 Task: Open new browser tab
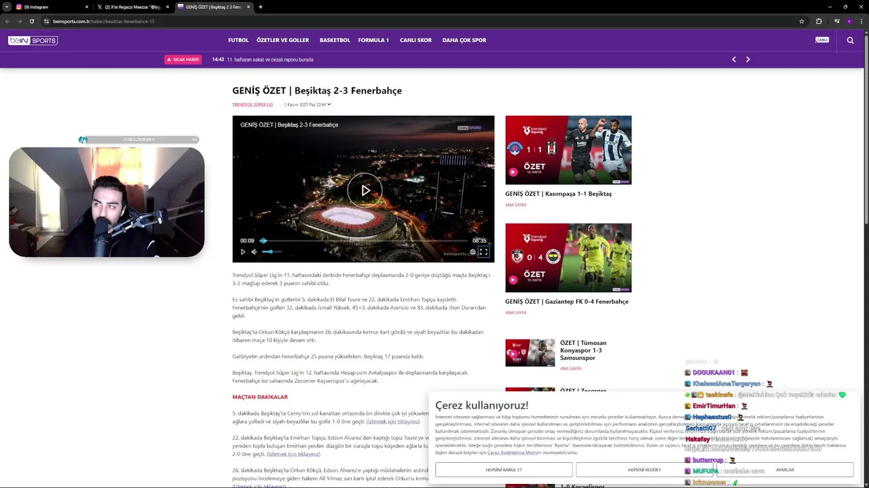[261, 7]
